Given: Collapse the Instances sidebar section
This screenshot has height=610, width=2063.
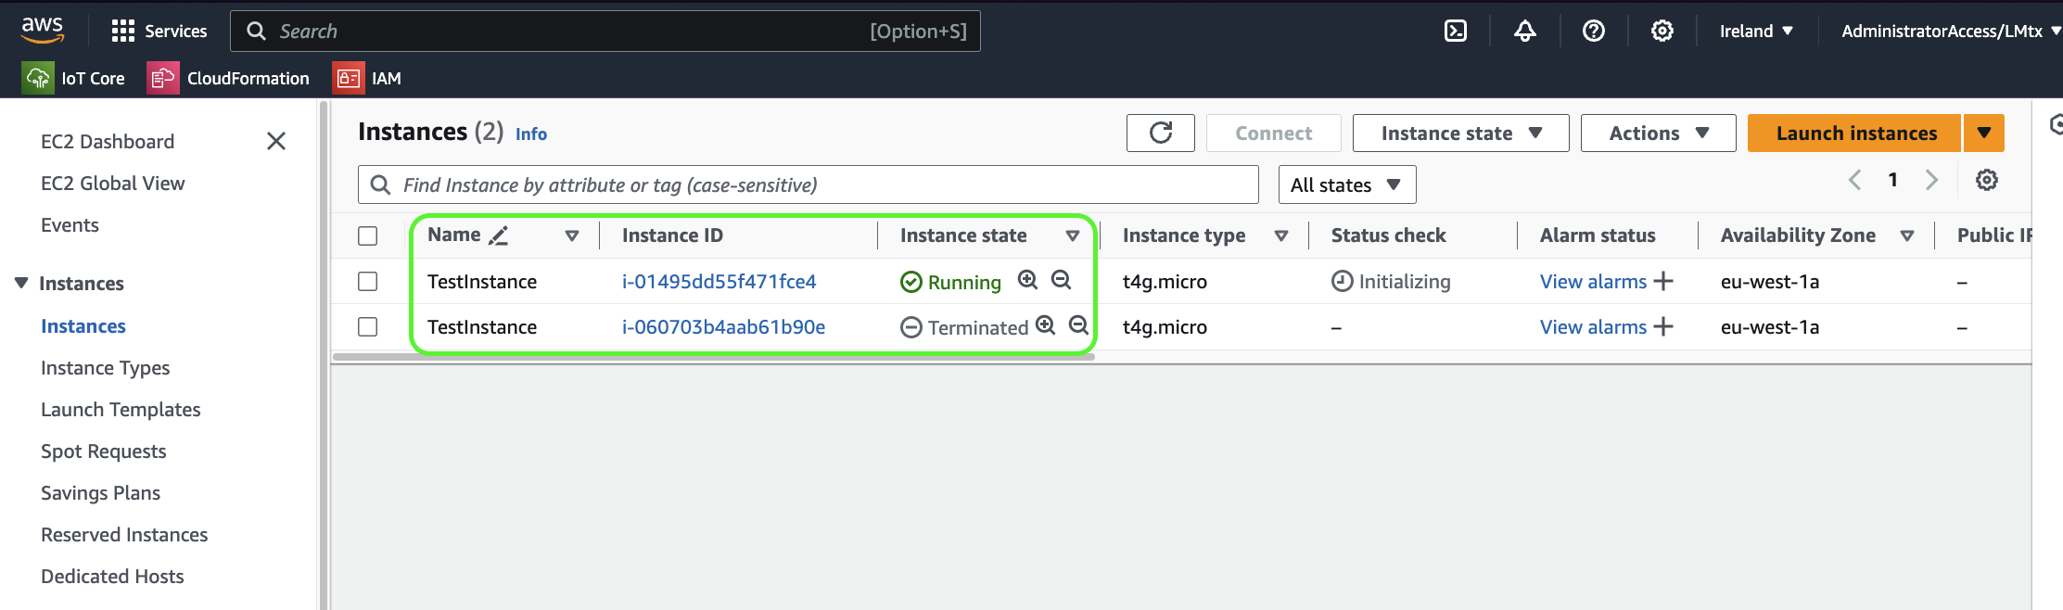Looking at the screenshot, I should coord(21,283).
